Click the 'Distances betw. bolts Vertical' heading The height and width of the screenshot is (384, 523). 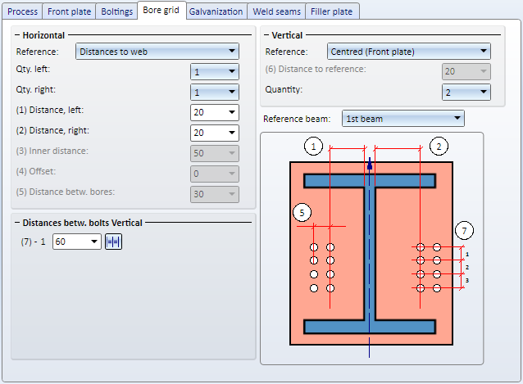(83, 223)
